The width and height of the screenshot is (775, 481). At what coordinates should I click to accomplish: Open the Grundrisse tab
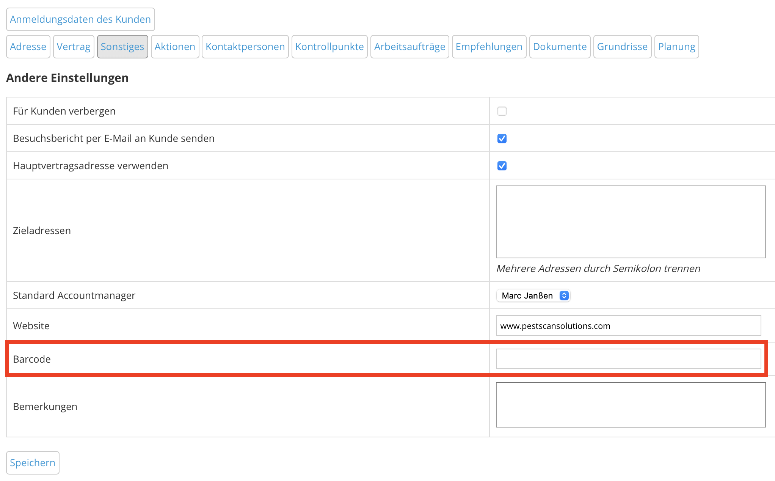coord(622,47)
